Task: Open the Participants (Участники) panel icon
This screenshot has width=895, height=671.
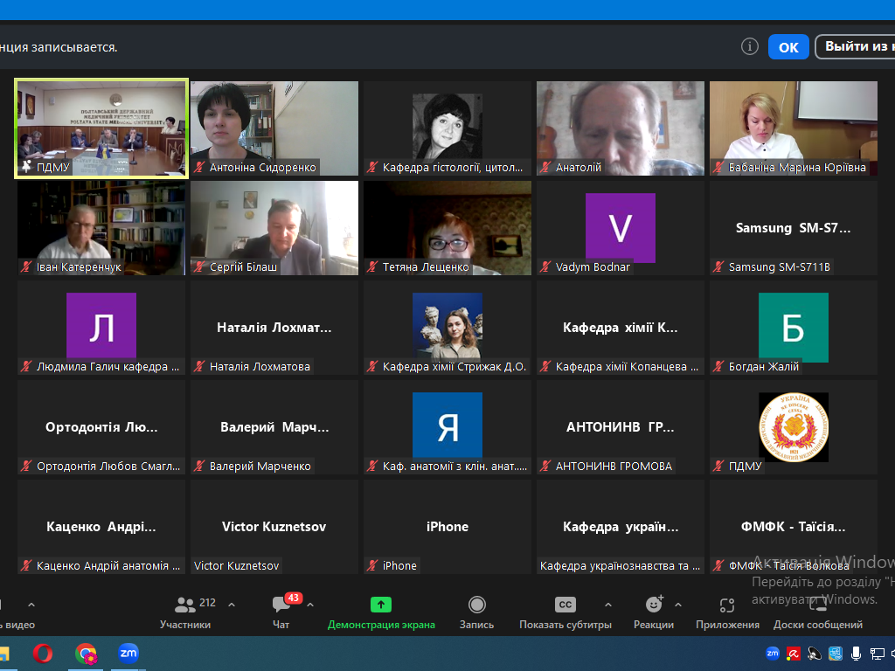Action: tap(184, 605)
